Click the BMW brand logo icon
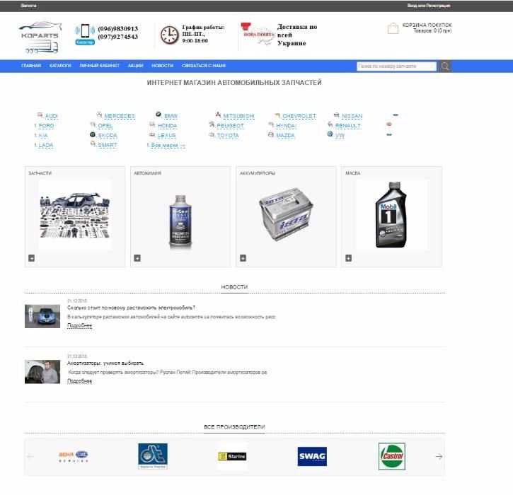Screen dimensions: 513x495 click(x=158, y=114)
